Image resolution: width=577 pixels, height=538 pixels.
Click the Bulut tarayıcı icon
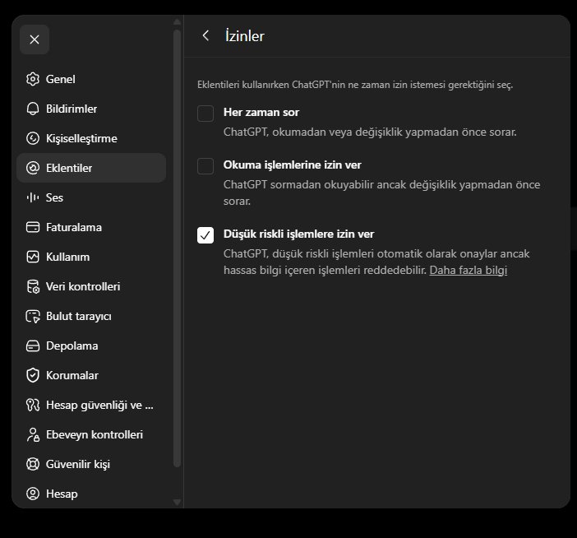pos(33,316)
